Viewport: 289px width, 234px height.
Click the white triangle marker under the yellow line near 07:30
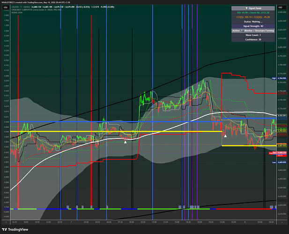126,142
